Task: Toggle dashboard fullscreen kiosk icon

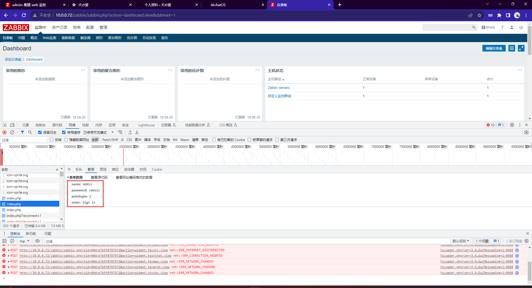Action: click(x=521, y=48)
